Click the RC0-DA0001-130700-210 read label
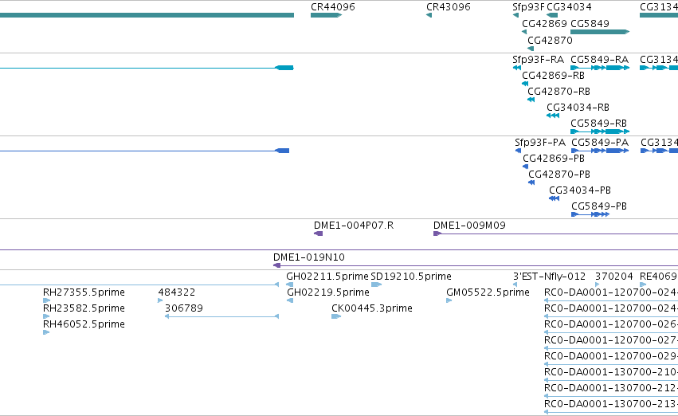678x416 pixels. (x=611, y=372)
